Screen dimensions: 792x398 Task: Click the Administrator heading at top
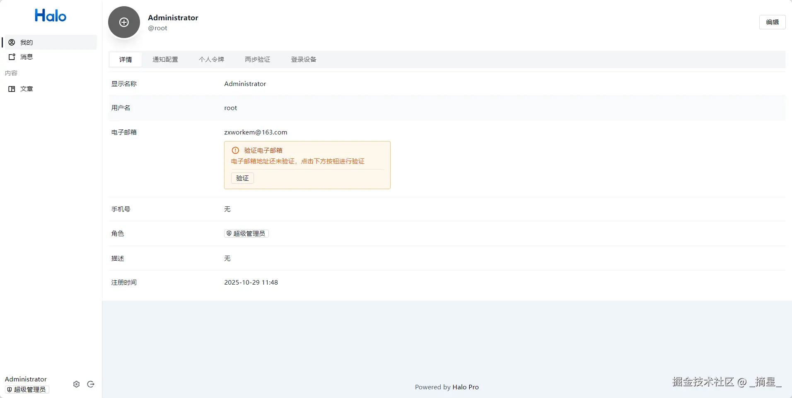[173, 18]
